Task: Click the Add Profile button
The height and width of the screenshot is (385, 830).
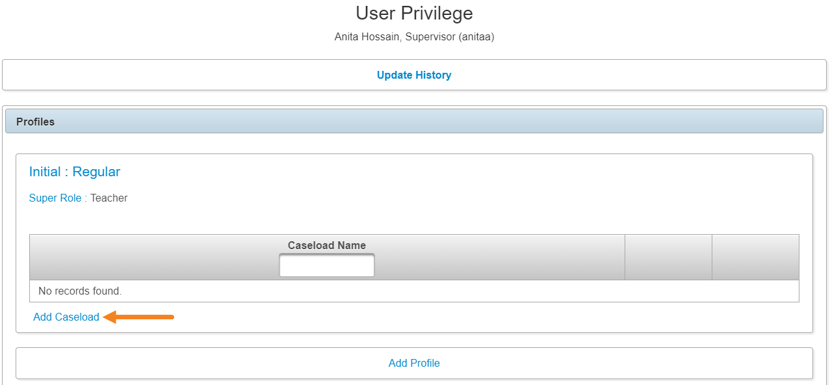Action: [x=414, y=363]
